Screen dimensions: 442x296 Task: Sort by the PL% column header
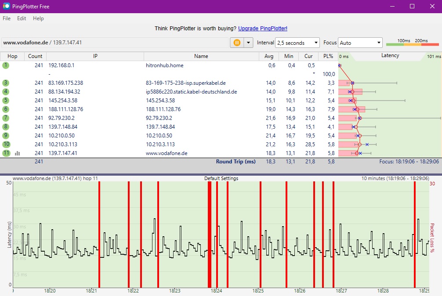coord(328,56)
